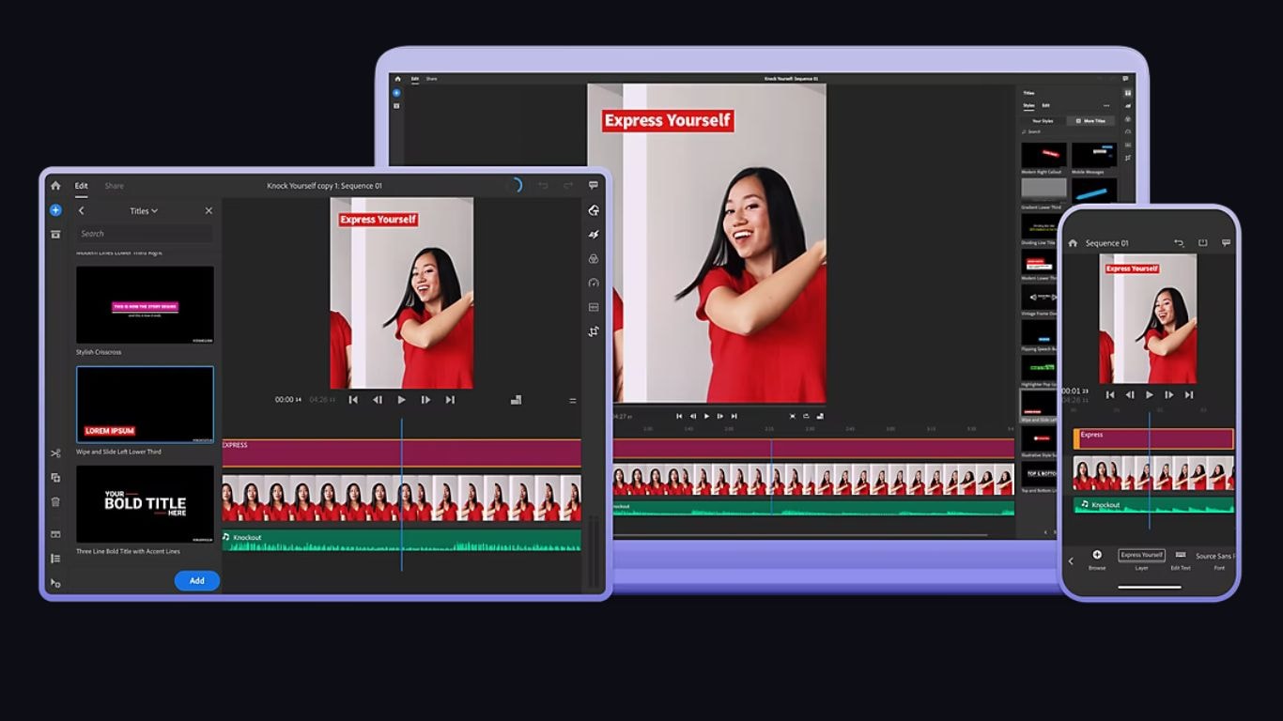Click the Search field in tablet Titles panel

point(145,234)
